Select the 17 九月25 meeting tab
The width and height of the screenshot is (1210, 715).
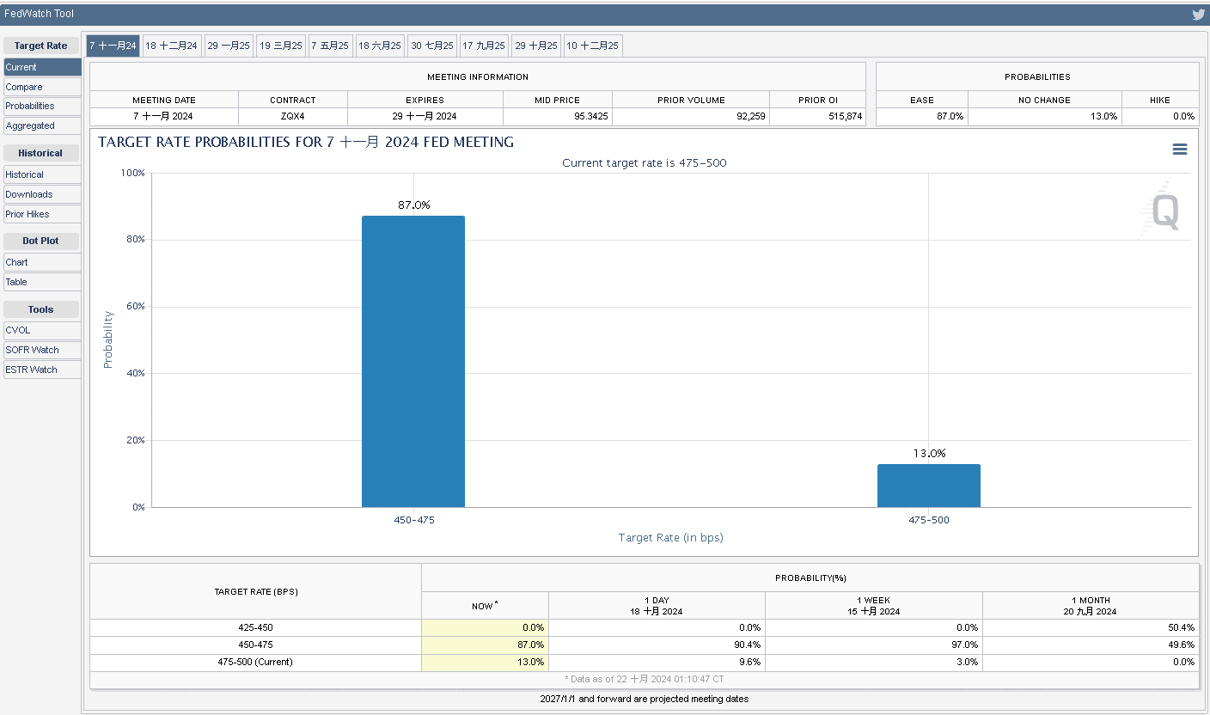pyautogui.click(x=484, y=46)
